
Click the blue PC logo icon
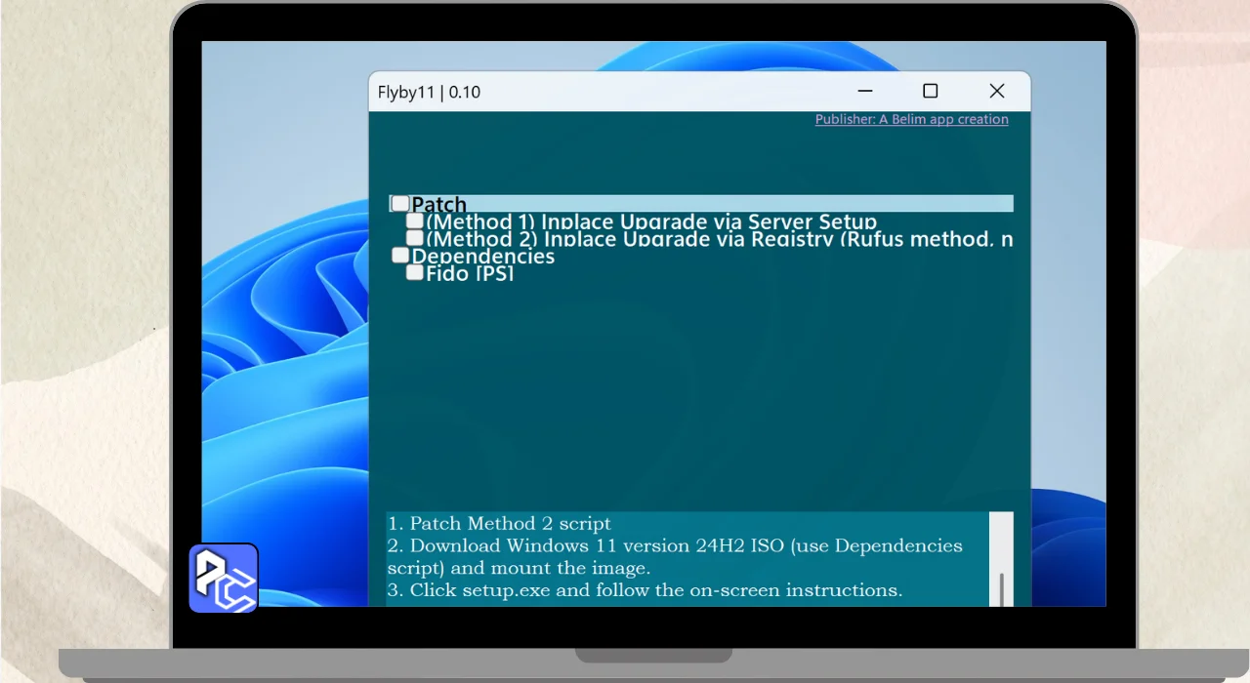pos(224,578)
